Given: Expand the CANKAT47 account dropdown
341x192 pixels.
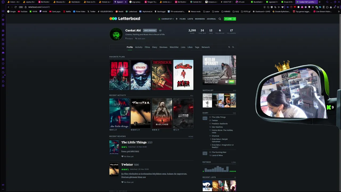Looking at the screenshot, I should pos(166,19).
